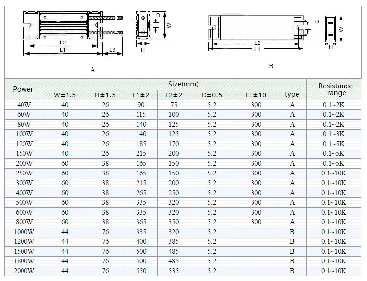The image size is (367, 281).
Task: Click type 'B' in the 1000W row
Action: (292, 232)
